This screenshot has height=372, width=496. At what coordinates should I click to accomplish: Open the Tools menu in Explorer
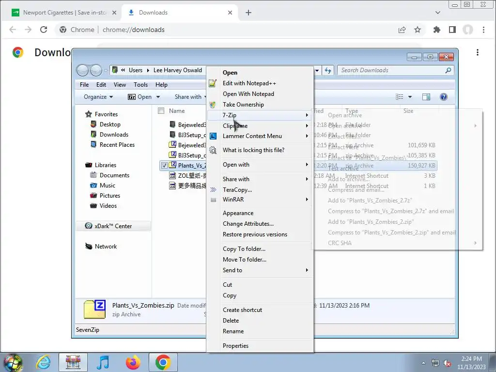pyautogui.click(x=140, y=85)
